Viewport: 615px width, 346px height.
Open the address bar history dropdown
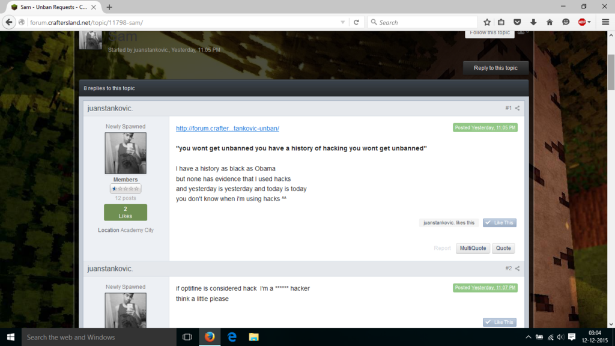click(x=344, y=22)
